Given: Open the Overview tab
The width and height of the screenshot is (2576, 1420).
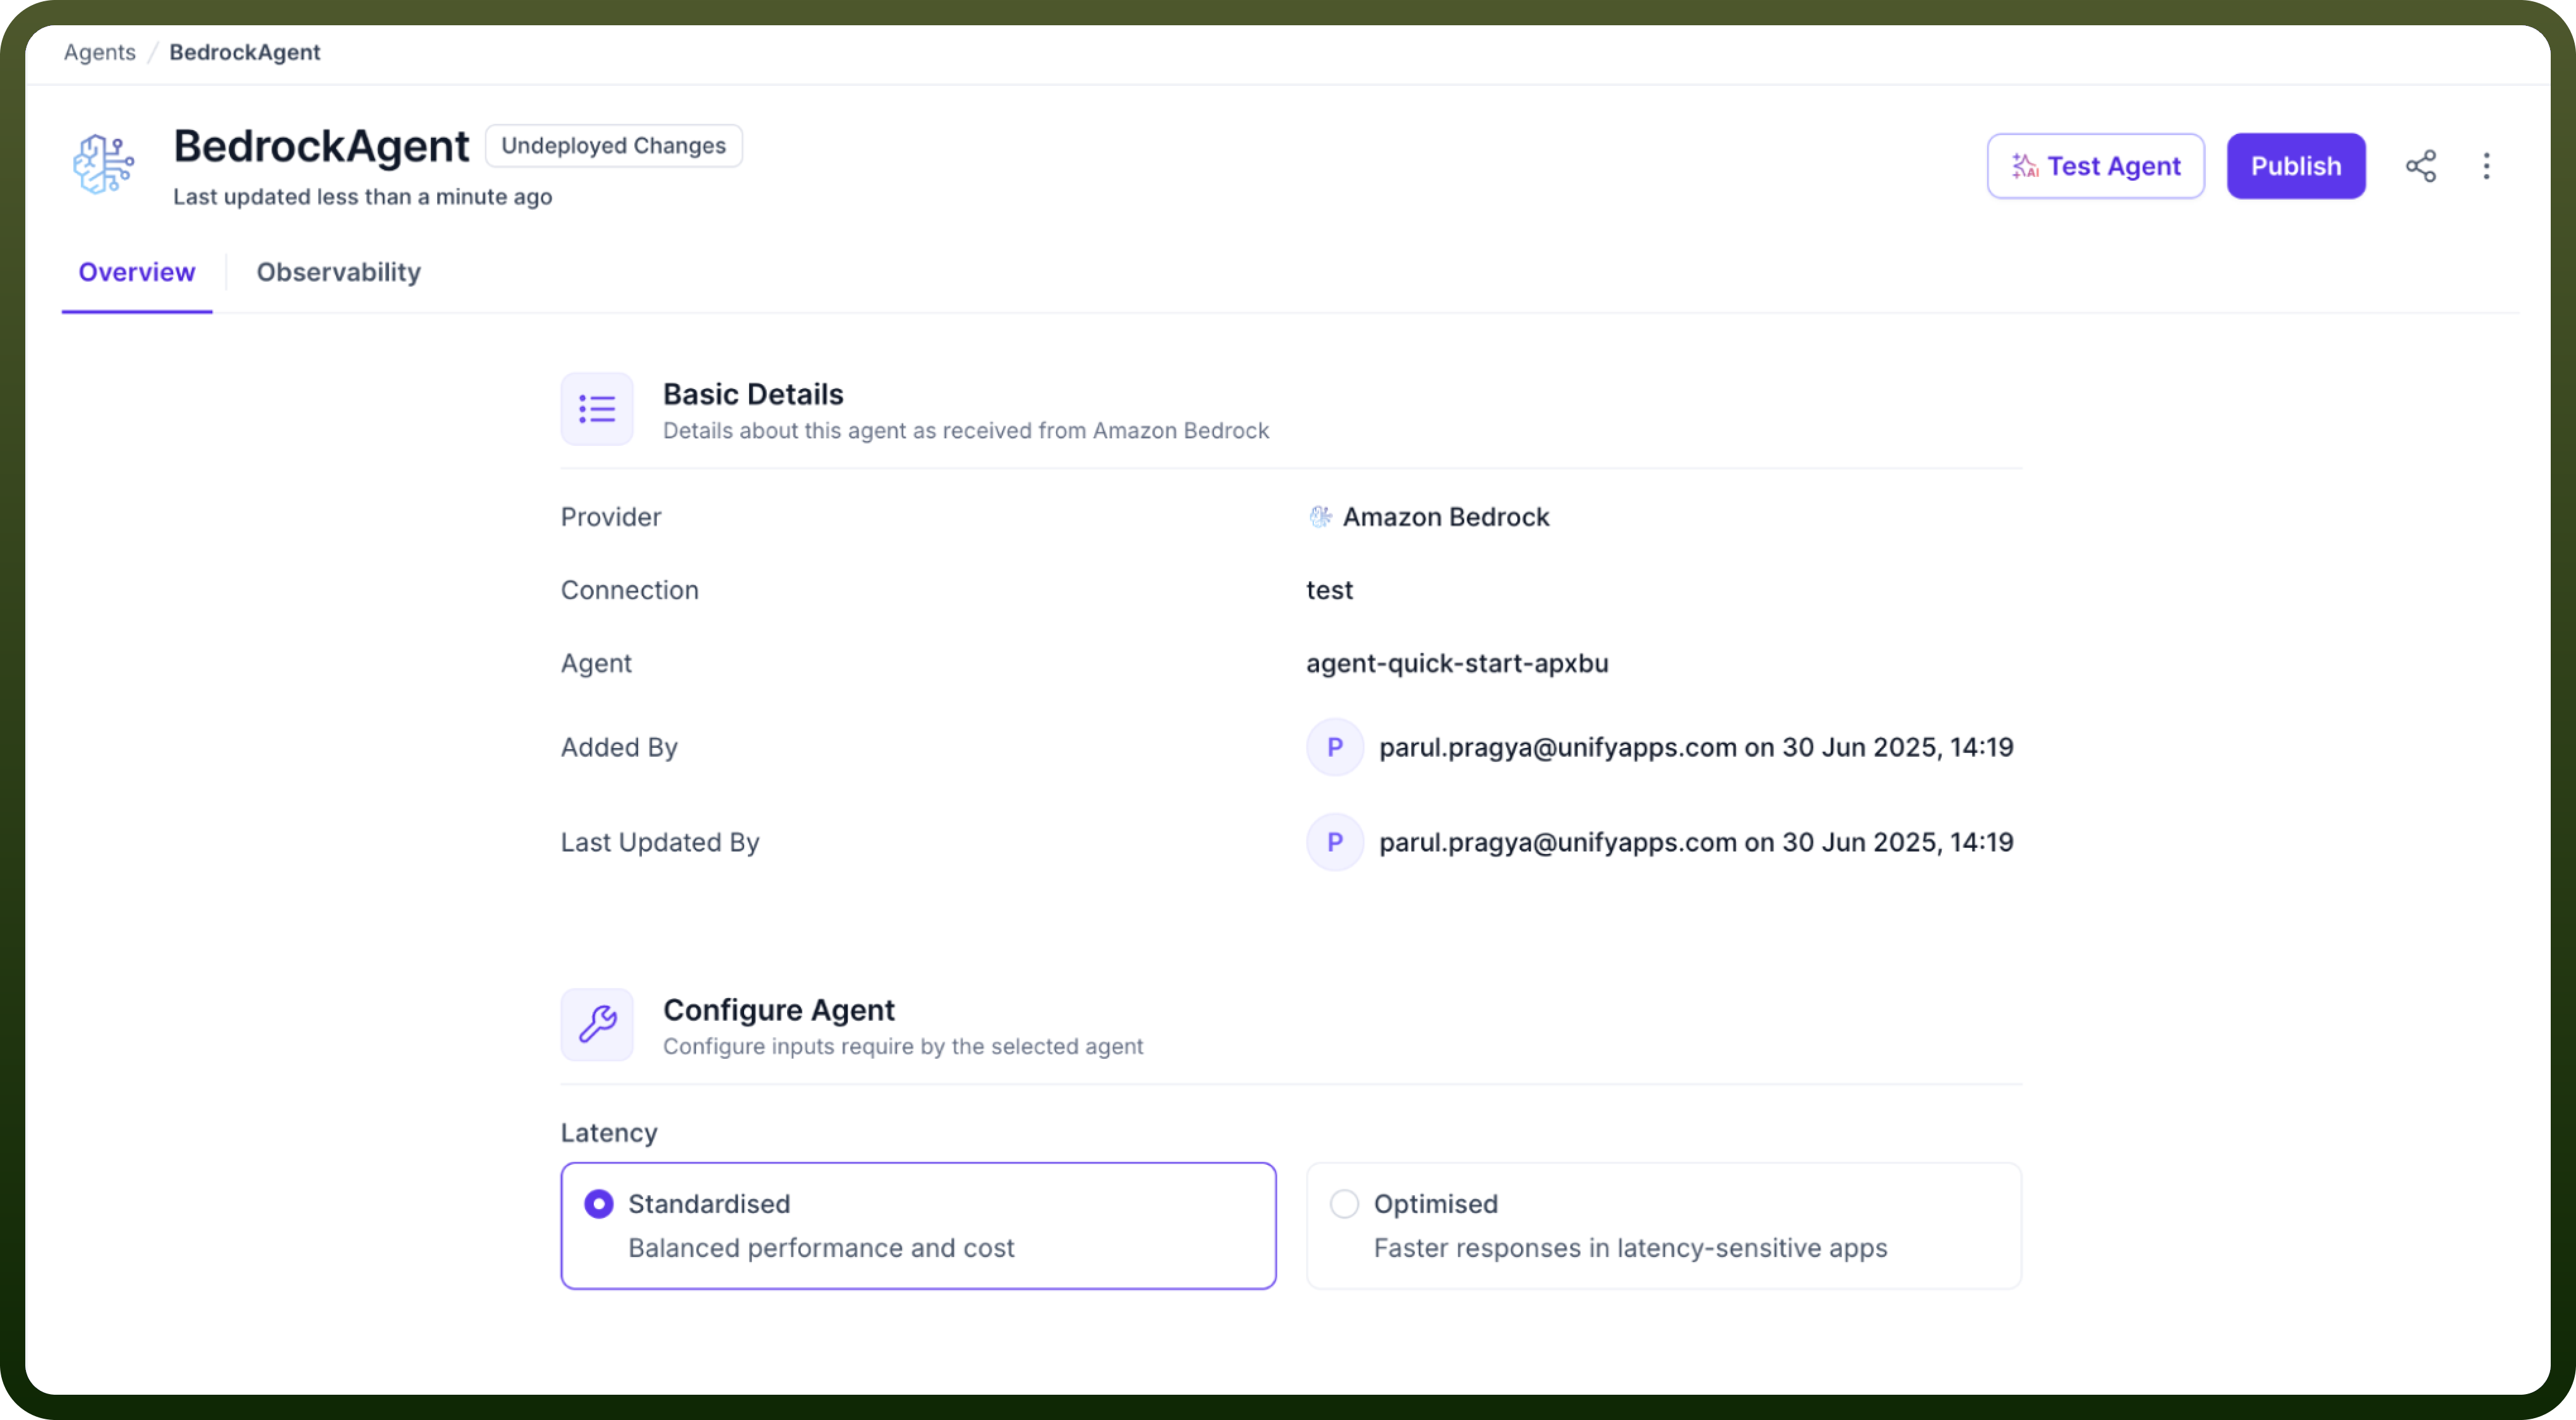Looking at the screenshot, I should coord(137,272).
